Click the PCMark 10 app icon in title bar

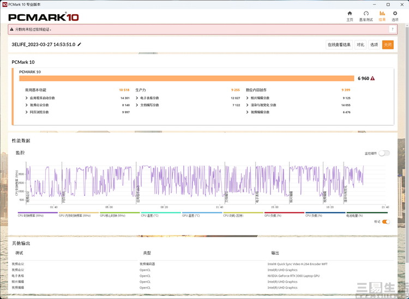[x=5, y=4]
